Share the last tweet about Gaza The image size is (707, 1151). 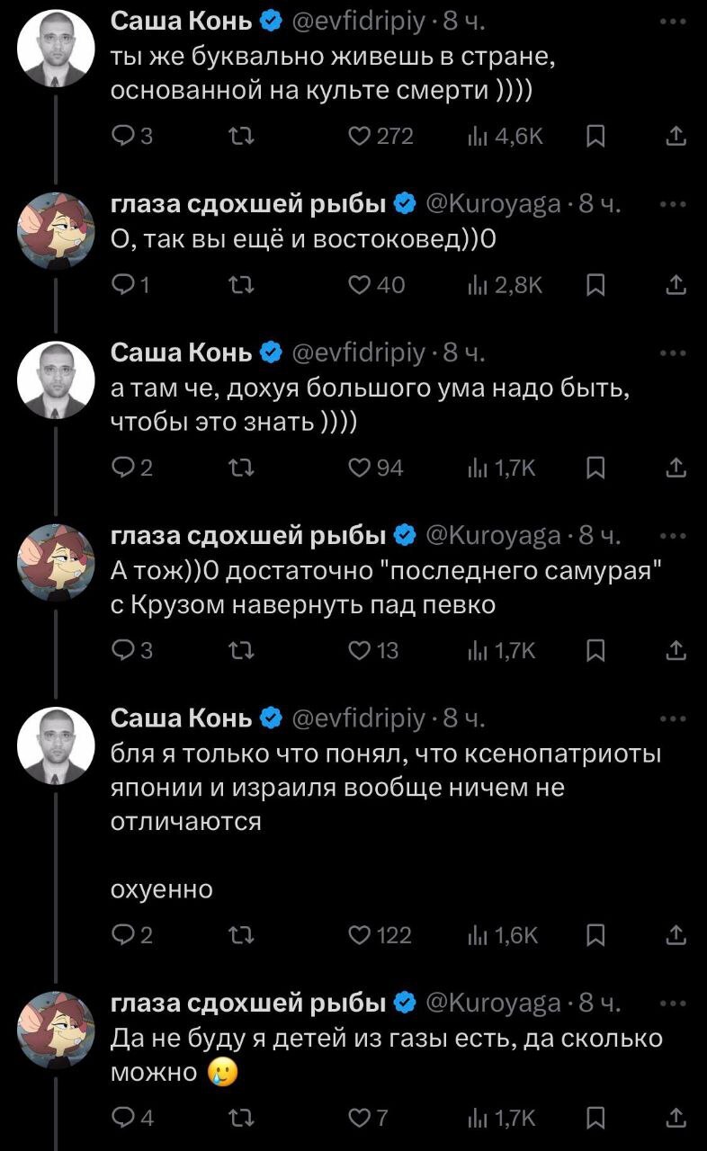tap(676, 1119)
